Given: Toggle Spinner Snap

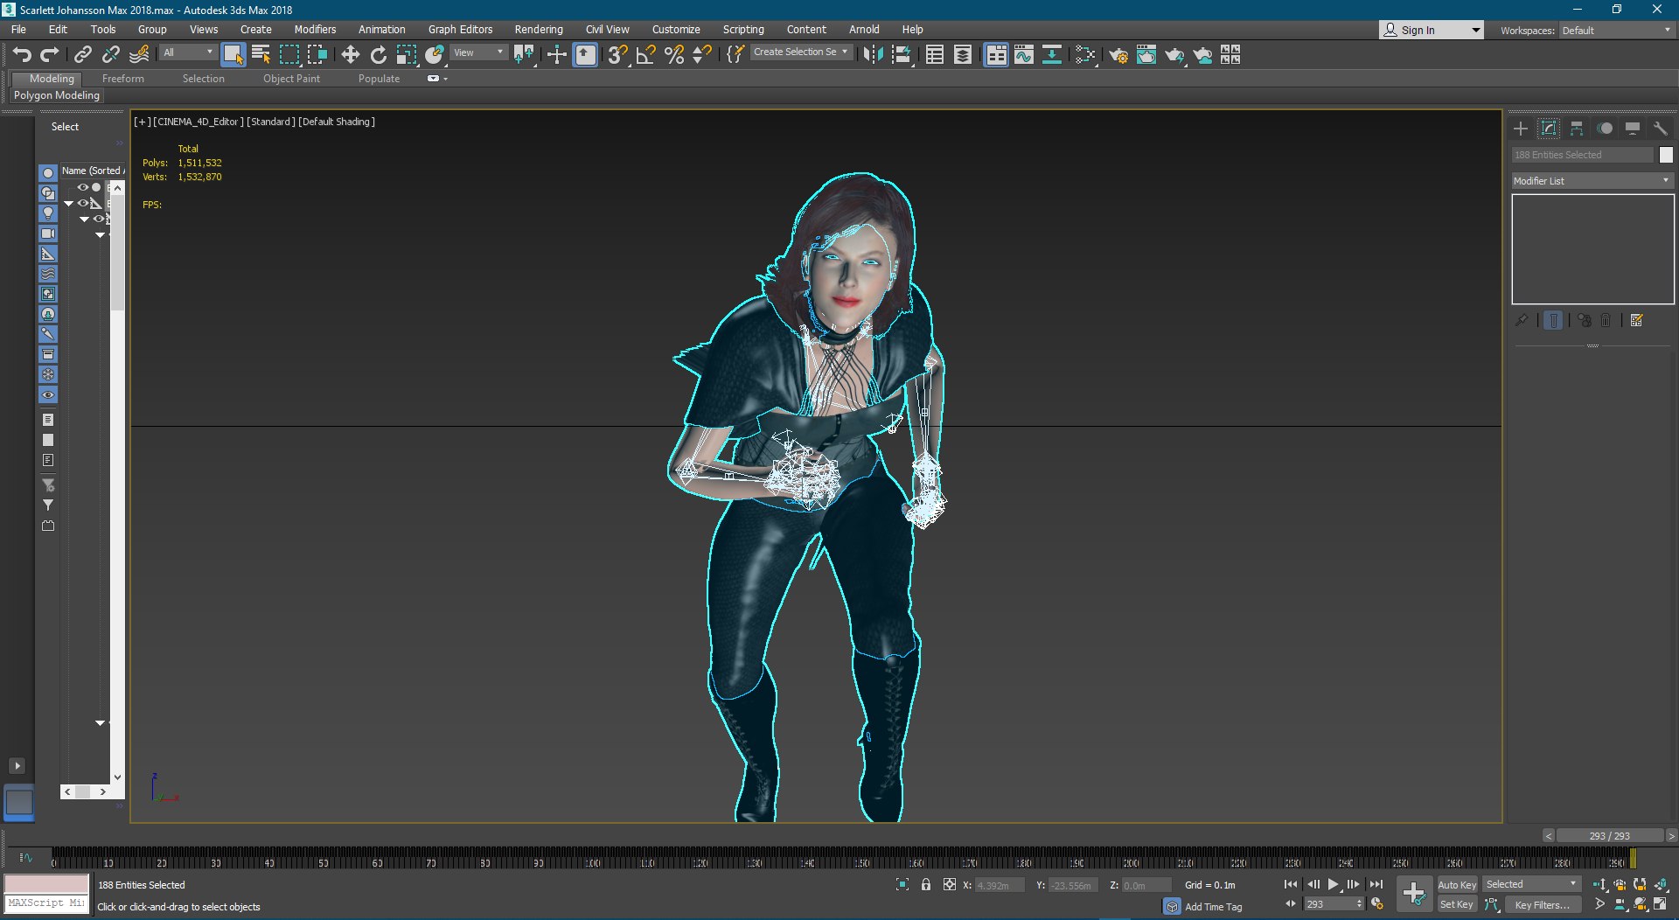Looking at the screenshot, I should tap(702, 54).
